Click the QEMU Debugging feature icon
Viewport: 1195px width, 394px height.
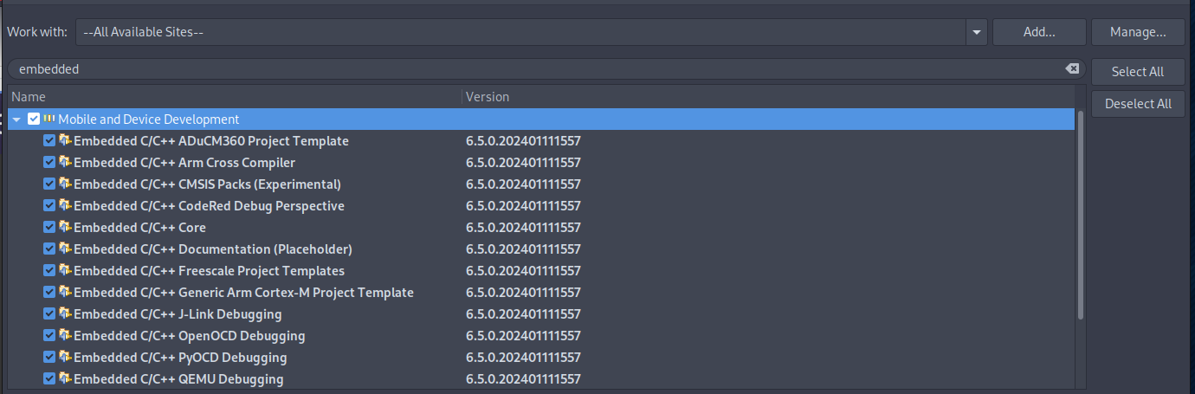[x=65, y=379]
